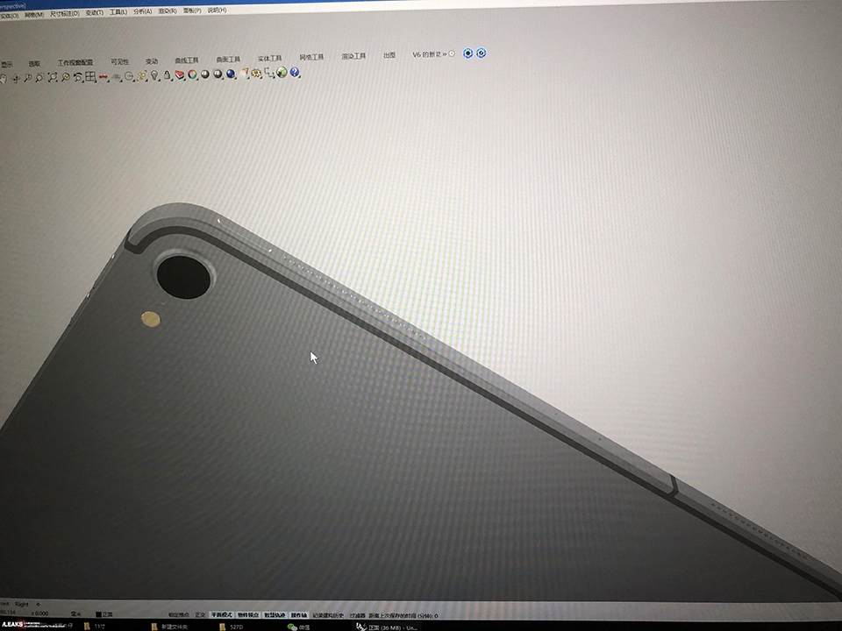Open the 网格(M) menu
This screenshot has height=631, width=842.
coord(34,15)
